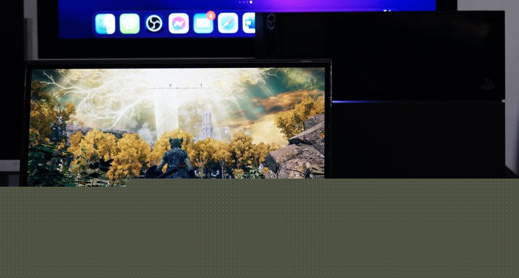519x278 pixels.
Task: Open Finder from the dock
Action: tap(105, 24)
